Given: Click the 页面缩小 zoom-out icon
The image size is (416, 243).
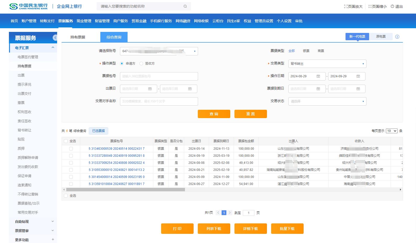Looking at the screenshot, I should pyautogui.click(x=370, y=7).
